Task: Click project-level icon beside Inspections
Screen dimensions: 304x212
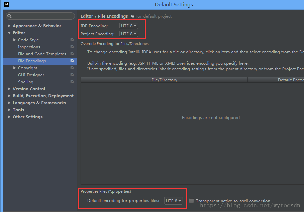Action: pyautogui.click(x=72, y=47)
